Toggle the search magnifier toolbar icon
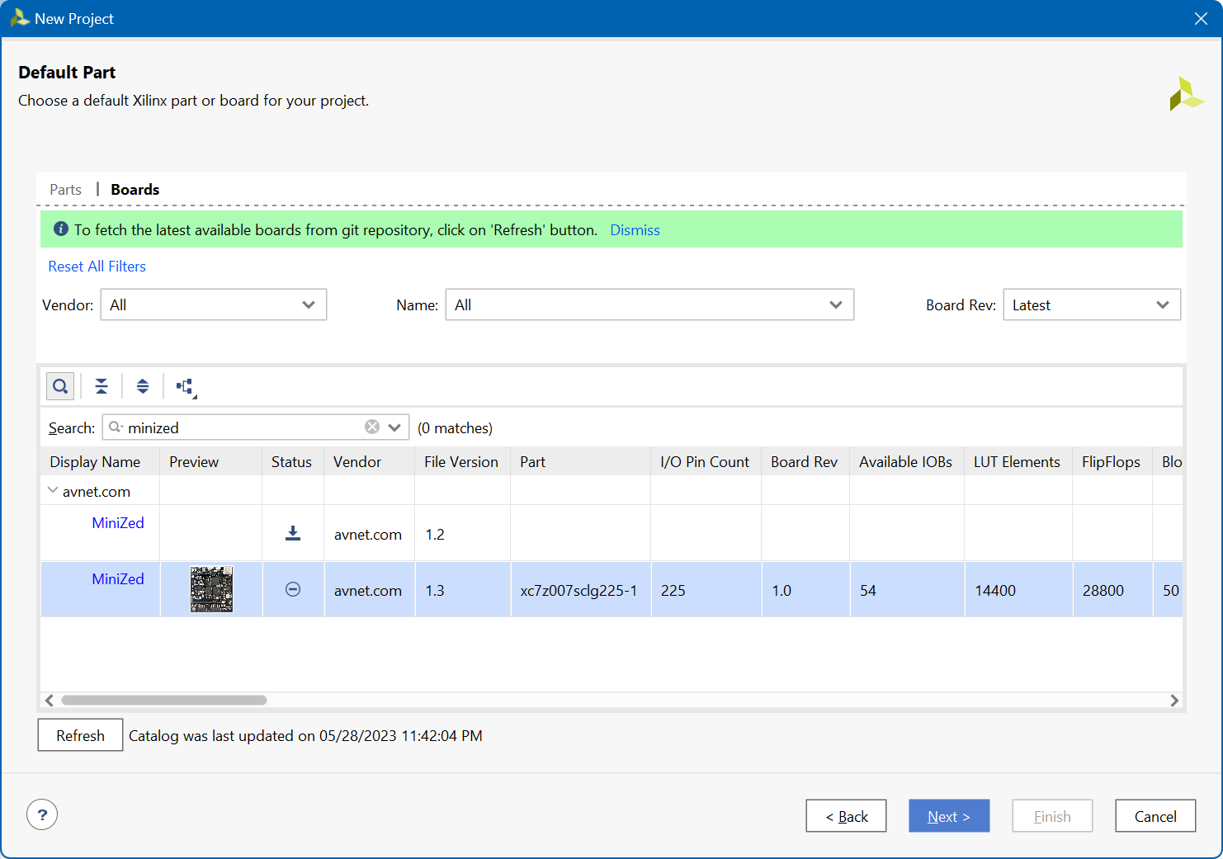 tap(60, 386)
